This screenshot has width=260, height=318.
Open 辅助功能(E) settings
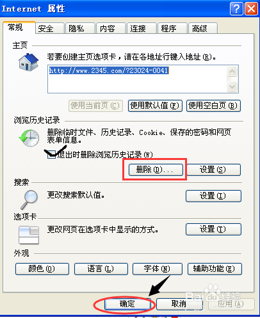(215, 269)
